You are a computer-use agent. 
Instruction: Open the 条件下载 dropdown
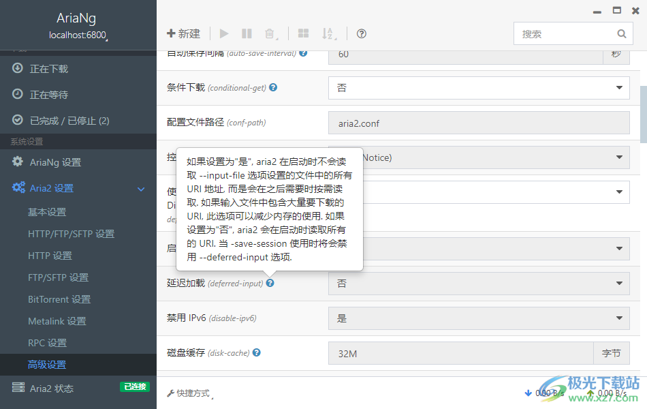[x=479, y=87]
